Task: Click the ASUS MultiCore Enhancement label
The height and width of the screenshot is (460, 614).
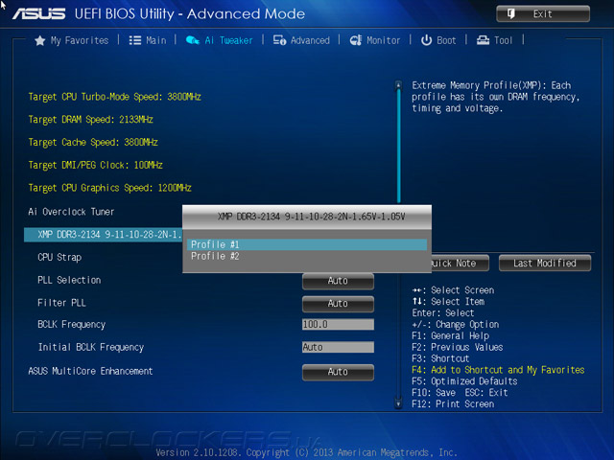Action: point(90,371)
